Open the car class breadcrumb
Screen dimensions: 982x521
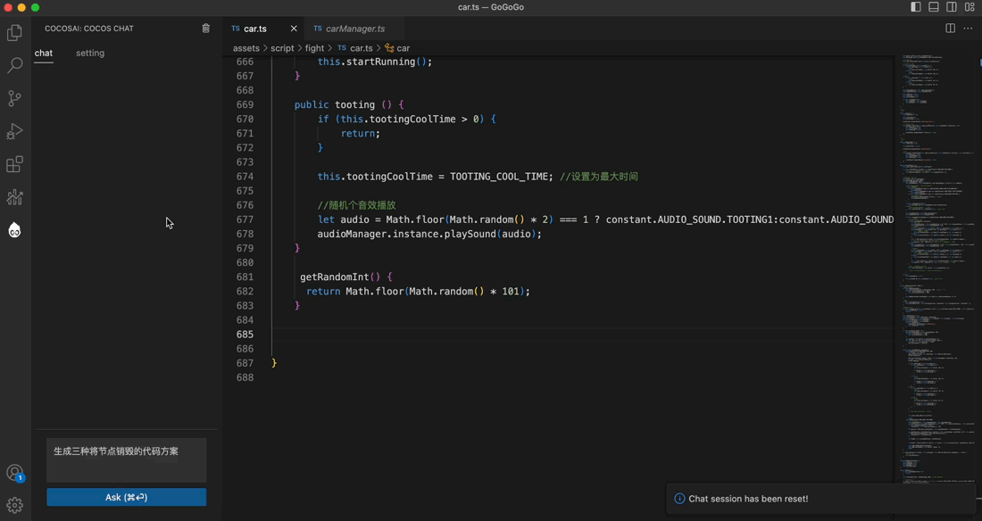[x=397, y=48]
